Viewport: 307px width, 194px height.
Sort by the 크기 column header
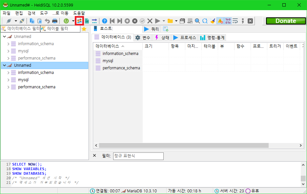[156, 46]
